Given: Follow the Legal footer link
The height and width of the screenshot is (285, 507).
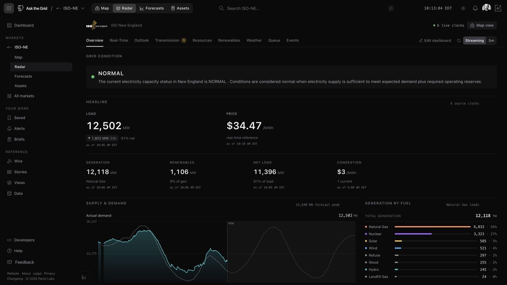Looking at the screenshot, I should click(x=37, y=274).
